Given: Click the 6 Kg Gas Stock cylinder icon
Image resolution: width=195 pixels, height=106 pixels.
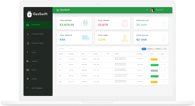Looking at the screenshot, I should point(28,43).
